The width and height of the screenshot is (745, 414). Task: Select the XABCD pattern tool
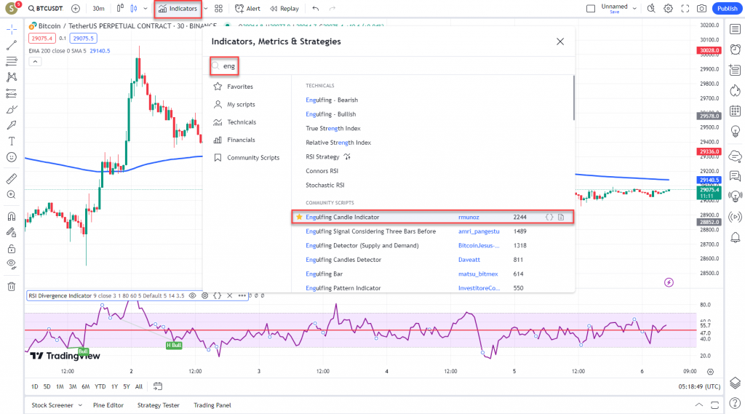(x=12, y=77)
